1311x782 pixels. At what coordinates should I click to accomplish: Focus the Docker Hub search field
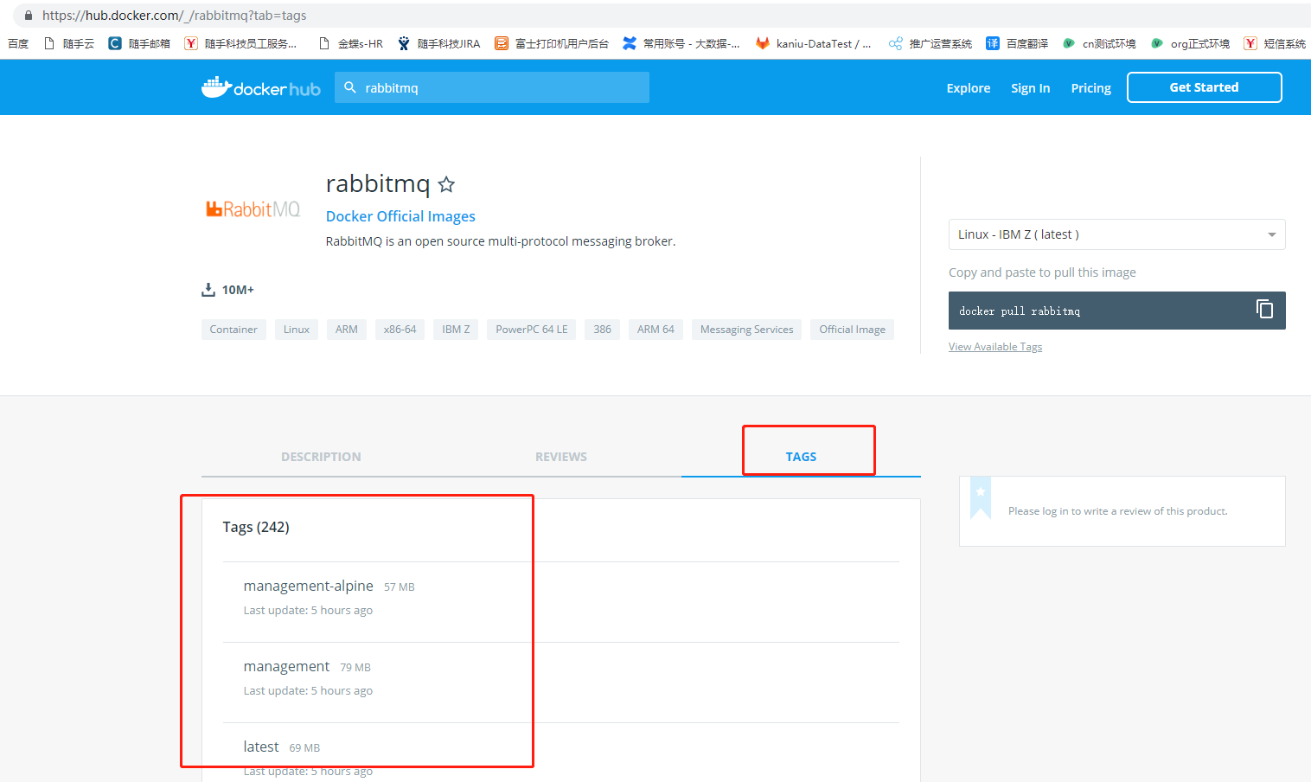pos(492,87)
